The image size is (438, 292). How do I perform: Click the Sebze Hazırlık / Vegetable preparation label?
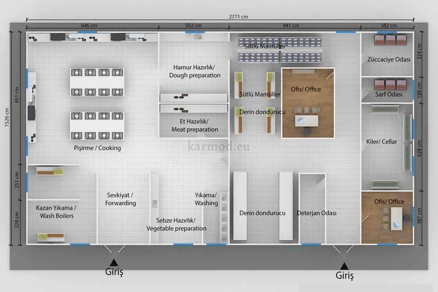click(x=176, y=224)
